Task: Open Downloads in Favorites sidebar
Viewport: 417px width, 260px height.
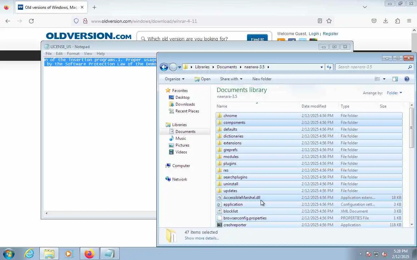Action: click(x=185, y=104)
